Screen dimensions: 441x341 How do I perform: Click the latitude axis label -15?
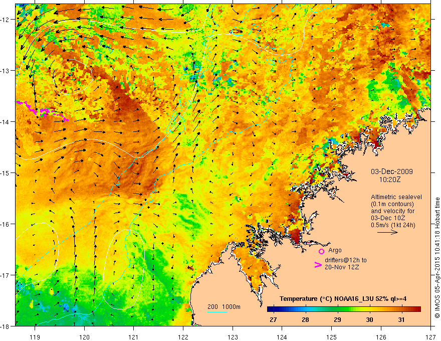[5, 173]
